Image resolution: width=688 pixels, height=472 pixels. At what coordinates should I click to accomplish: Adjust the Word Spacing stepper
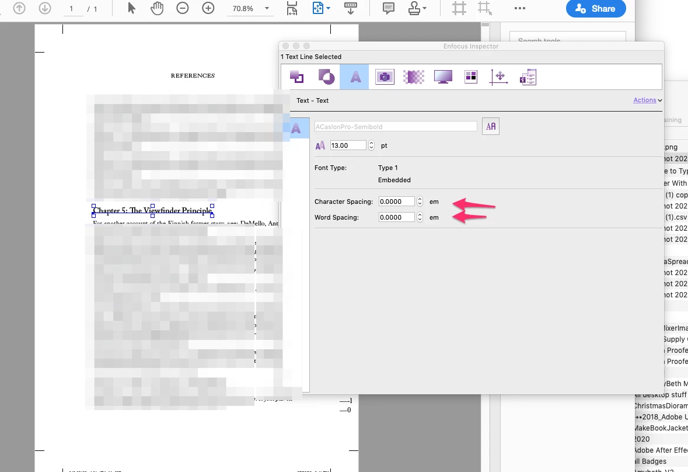pyautogui.click(x=420, y=217)
